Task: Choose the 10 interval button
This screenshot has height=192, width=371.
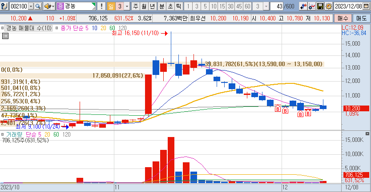Action: [214, 6]
